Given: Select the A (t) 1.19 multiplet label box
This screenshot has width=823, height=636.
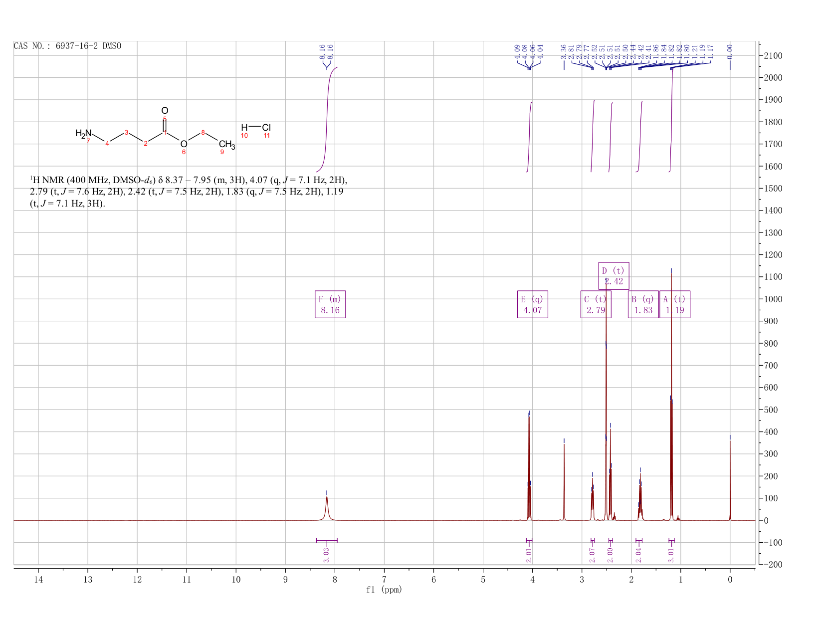Looking at the screenshot, I should click(675, 304).
